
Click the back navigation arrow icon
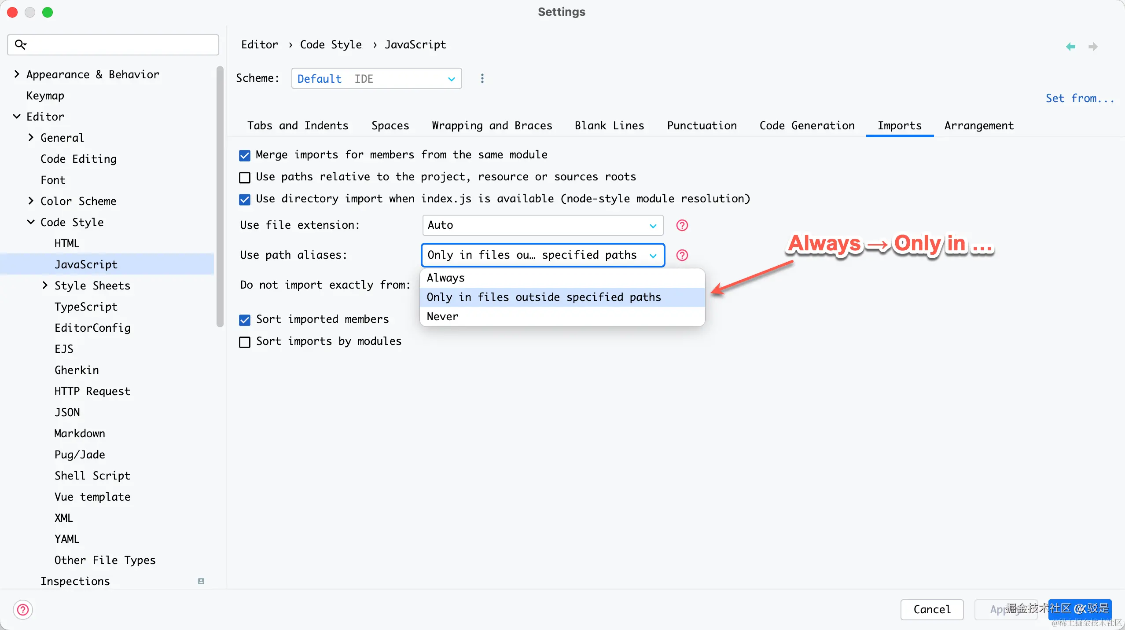(1070, 46)
